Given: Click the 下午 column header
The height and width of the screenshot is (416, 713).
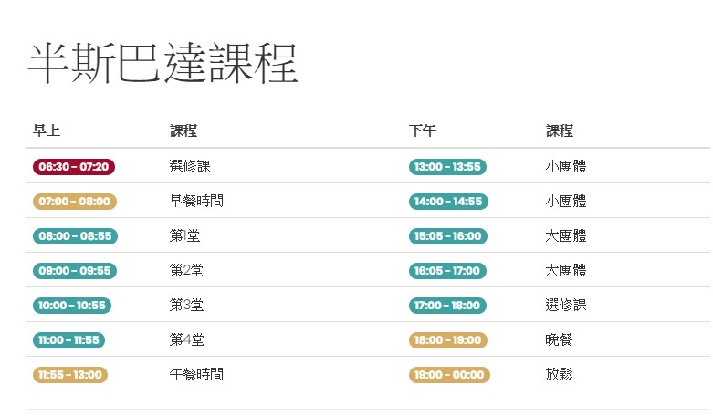Looking at the screenshot, I should (x=423, y=130).
